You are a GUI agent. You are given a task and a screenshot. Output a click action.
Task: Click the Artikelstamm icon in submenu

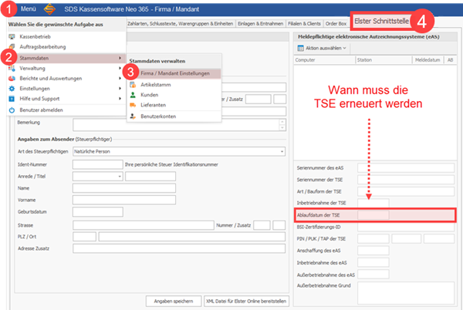[133, 83]
